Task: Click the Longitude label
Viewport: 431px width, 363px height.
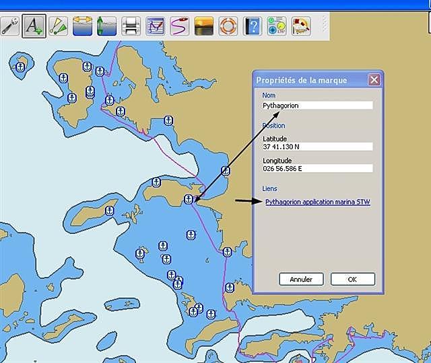Action: pyautogui.click(x=277, y=161)
